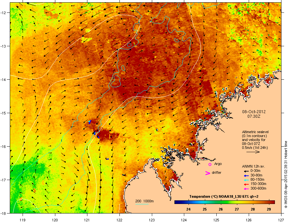Click latitude axis label -17
This screenshot has height=223, width=288.
pyautogui.click(x=4, y=180)
